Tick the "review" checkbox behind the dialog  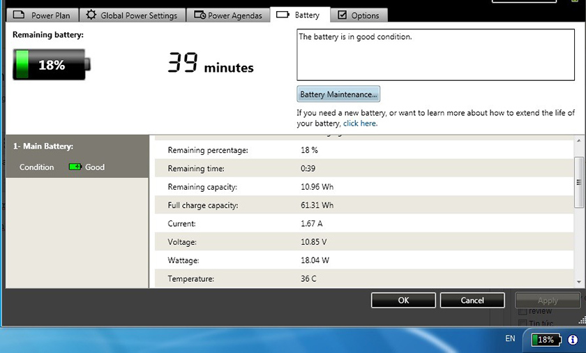click(524, 311)
